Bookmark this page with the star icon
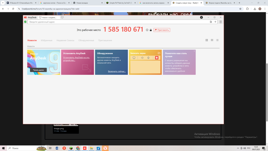The height and width of the screenshot is (151, 268). point(240,9)
